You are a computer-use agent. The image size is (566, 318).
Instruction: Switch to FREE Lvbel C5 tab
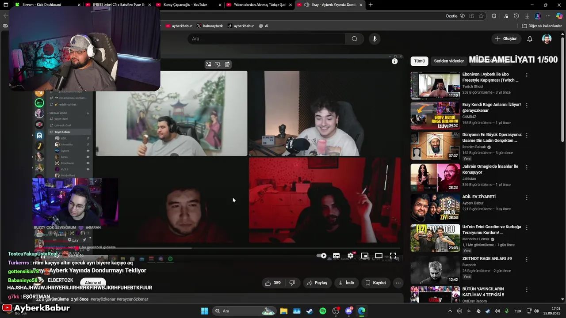[118, 5]
